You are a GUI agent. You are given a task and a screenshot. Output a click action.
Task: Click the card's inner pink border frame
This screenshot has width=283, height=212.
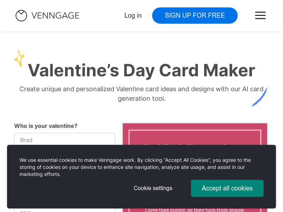pos(129,138)
